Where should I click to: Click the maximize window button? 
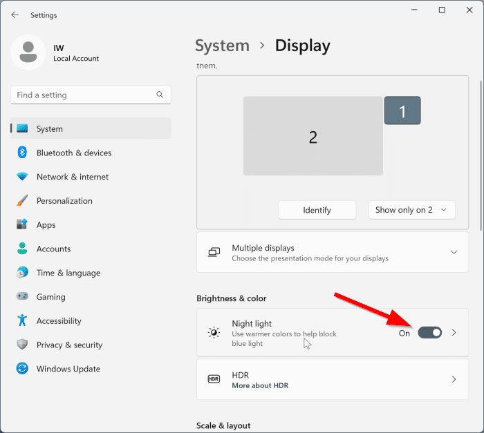point(442,10)
